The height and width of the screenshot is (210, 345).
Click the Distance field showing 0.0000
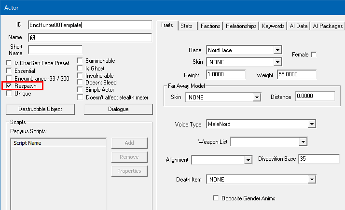pos(315,96)
